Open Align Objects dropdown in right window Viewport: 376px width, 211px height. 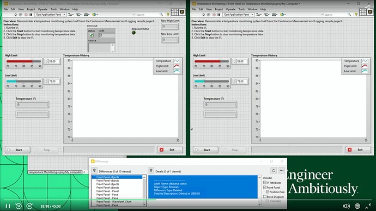pyautogui.click(x=259, y=15)
